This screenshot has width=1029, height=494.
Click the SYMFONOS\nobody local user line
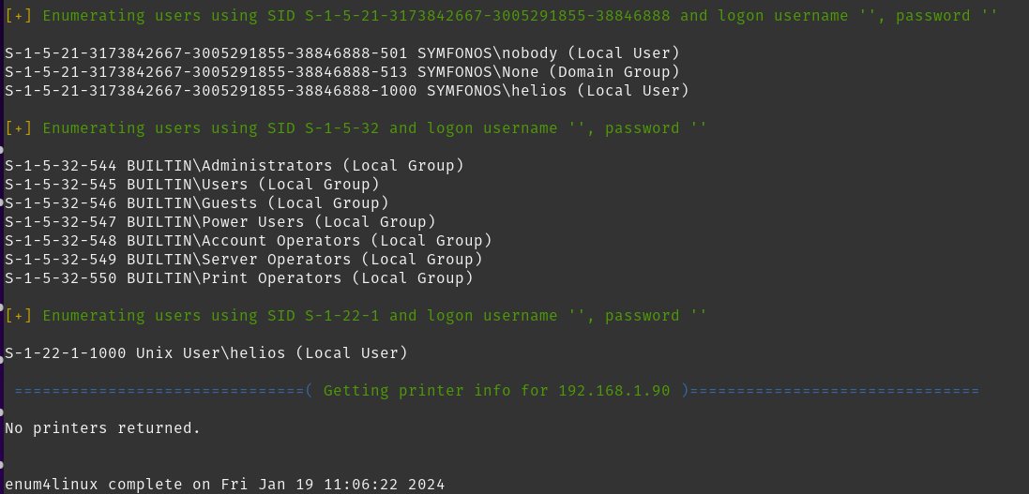(x=342, y=53)
